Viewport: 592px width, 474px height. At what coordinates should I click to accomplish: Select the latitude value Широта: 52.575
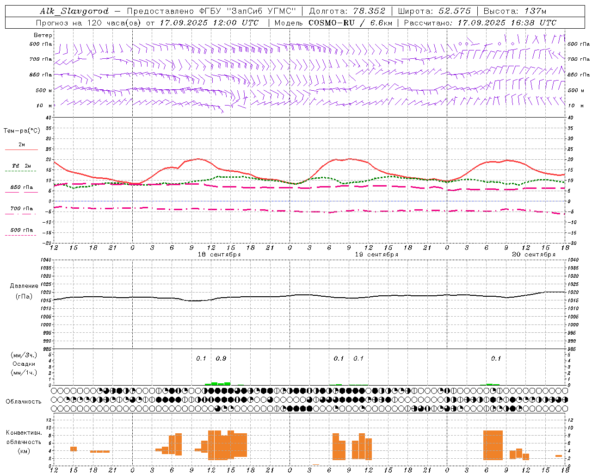coord(434,11)
